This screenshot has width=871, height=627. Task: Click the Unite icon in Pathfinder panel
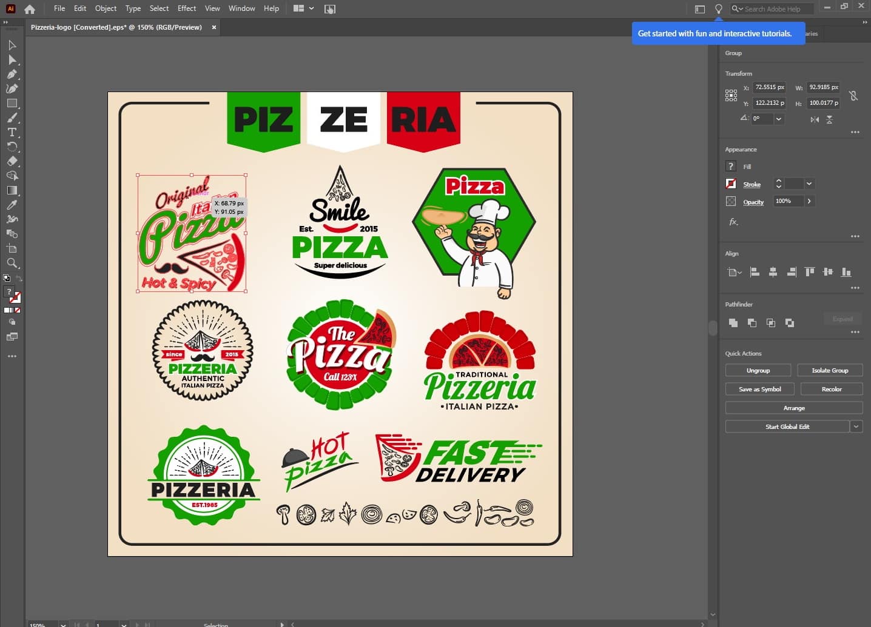733,323
